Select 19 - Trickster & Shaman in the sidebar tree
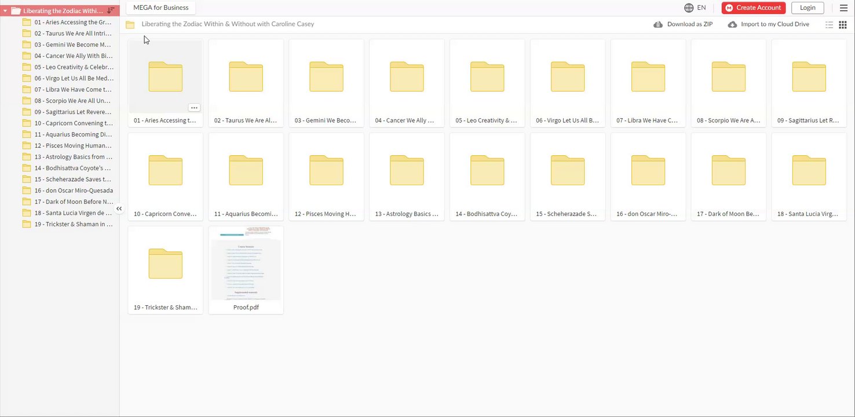 click(67, 224)
